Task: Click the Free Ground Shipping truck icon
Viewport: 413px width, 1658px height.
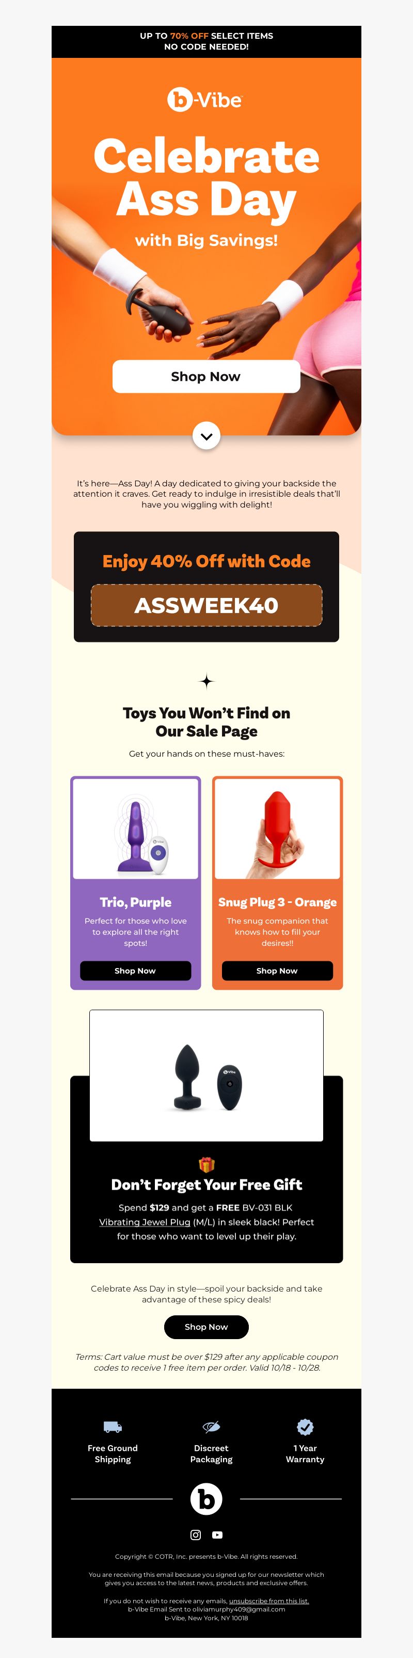Action: (113, 1427)
